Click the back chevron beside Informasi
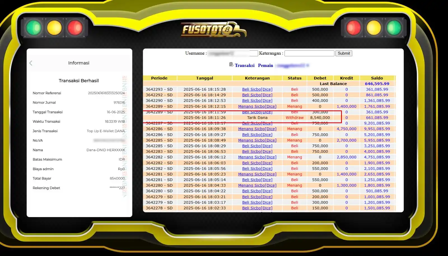This screenshot has height=256, width=448. pos(31,63)
